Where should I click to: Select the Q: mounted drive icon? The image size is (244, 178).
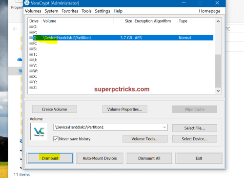click(31, 38)
